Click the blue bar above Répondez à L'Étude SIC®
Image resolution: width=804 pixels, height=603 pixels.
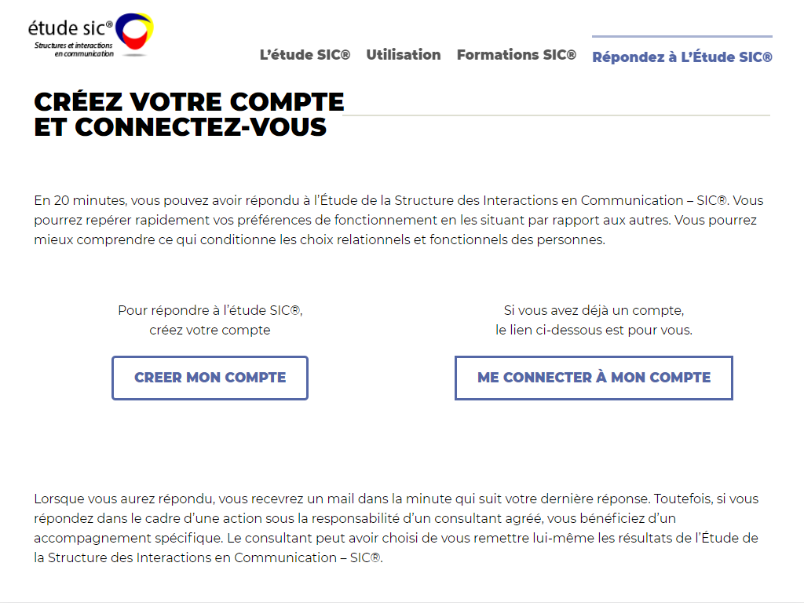[682, 36]
